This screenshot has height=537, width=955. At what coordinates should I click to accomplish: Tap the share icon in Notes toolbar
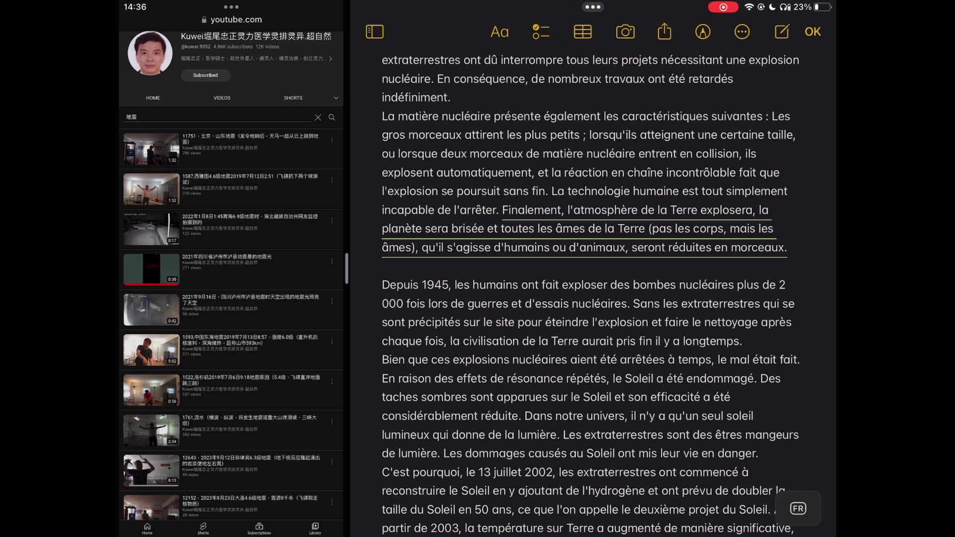(x=665, y=32)
